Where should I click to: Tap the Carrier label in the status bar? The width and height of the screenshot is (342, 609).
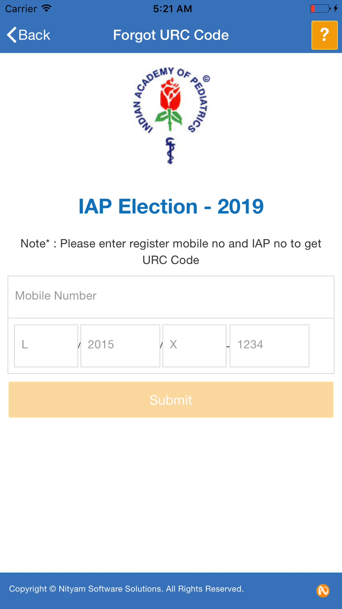click(x=21, y=9)
